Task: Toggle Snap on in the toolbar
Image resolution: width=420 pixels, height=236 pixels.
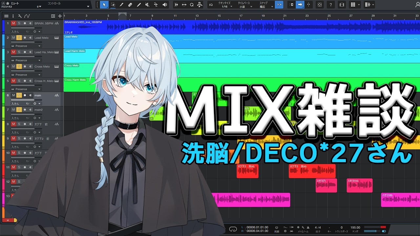Action: pos(279,5)
